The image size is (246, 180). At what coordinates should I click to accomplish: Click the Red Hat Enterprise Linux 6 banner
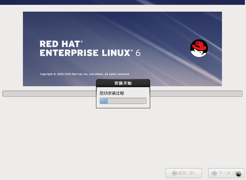point(122,49)
